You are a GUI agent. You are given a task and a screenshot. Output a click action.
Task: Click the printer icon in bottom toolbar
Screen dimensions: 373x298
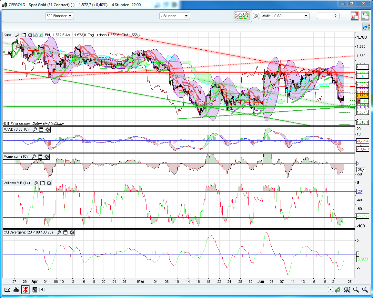[x=16, y=289]
